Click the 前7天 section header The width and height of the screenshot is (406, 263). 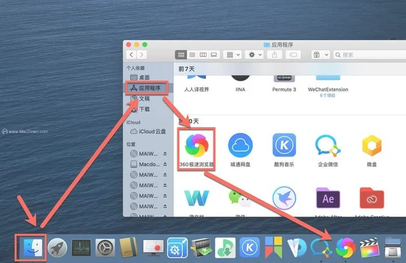tap(186, 69)
